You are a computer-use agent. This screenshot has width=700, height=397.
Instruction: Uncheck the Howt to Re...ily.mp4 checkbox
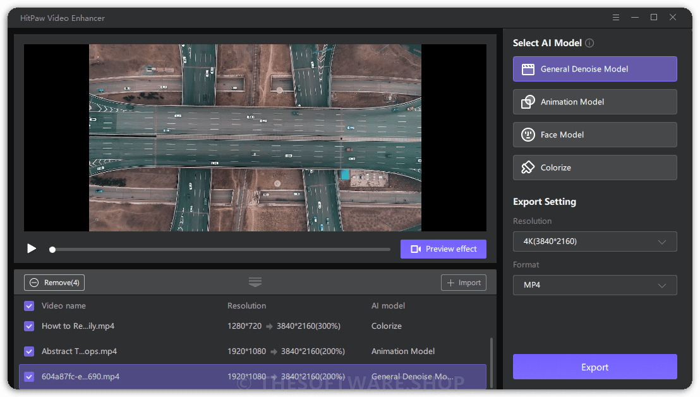(29, 326)
